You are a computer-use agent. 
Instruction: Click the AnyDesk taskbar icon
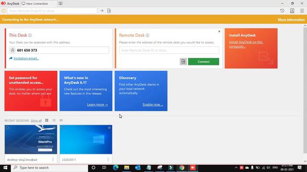point(193,168)
